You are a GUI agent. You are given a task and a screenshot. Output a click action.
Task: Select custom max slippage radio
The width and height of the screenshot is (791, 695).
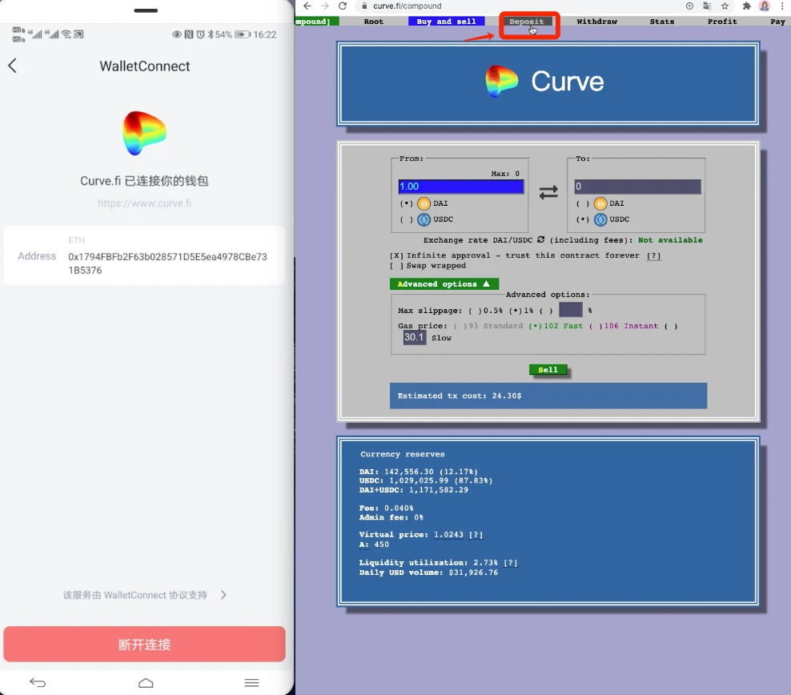(x=547, y=311)
